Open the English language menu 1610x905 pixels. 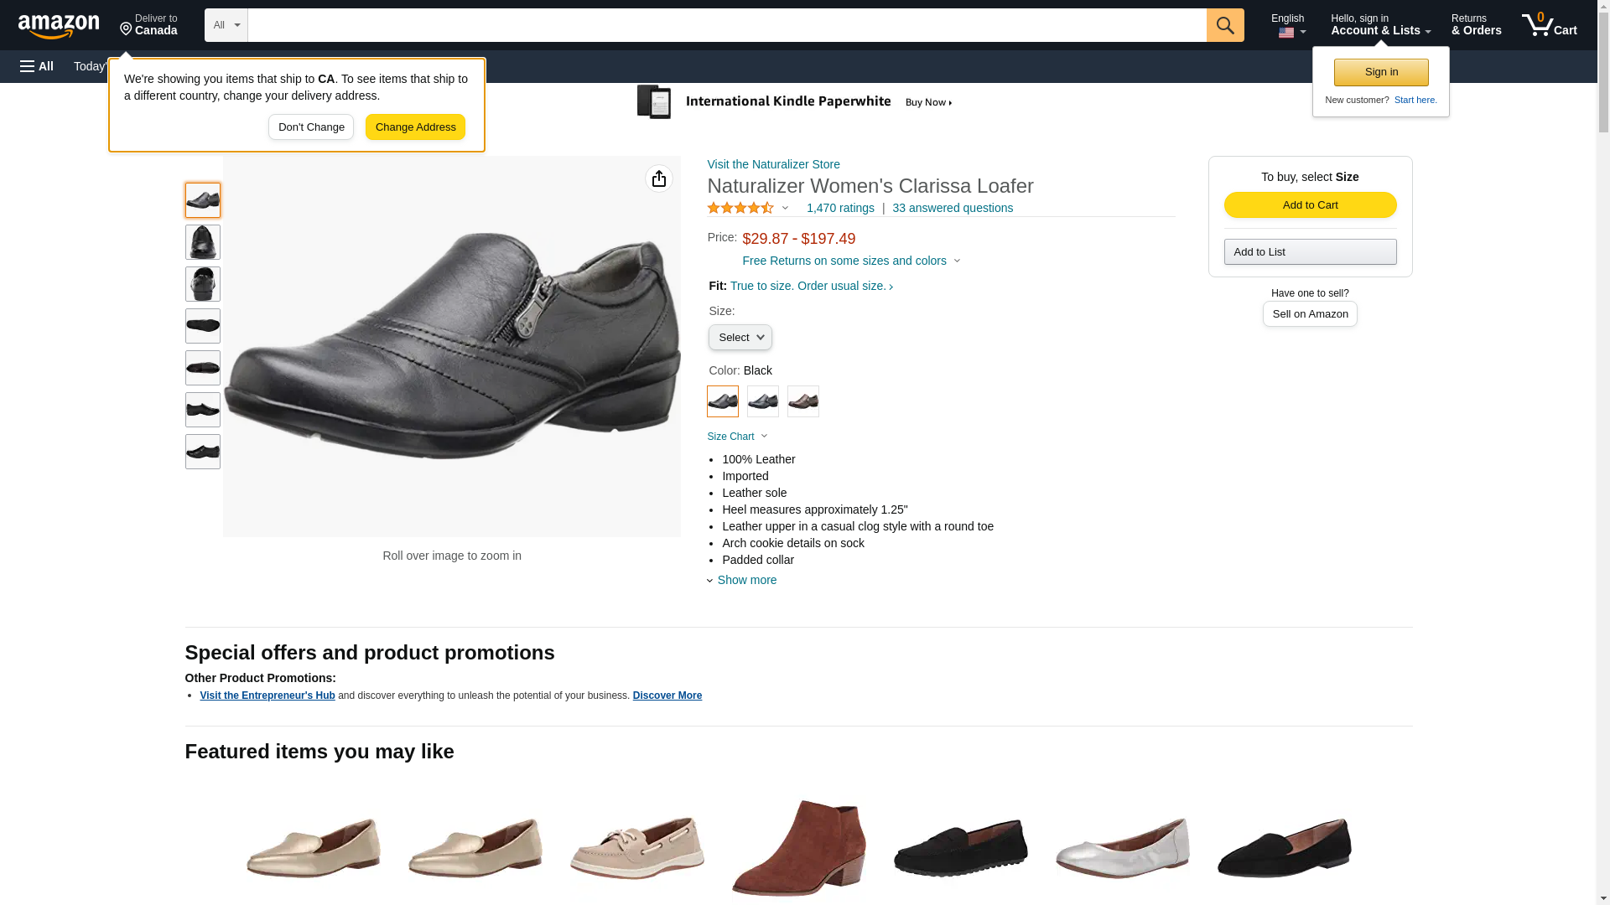1287,25
